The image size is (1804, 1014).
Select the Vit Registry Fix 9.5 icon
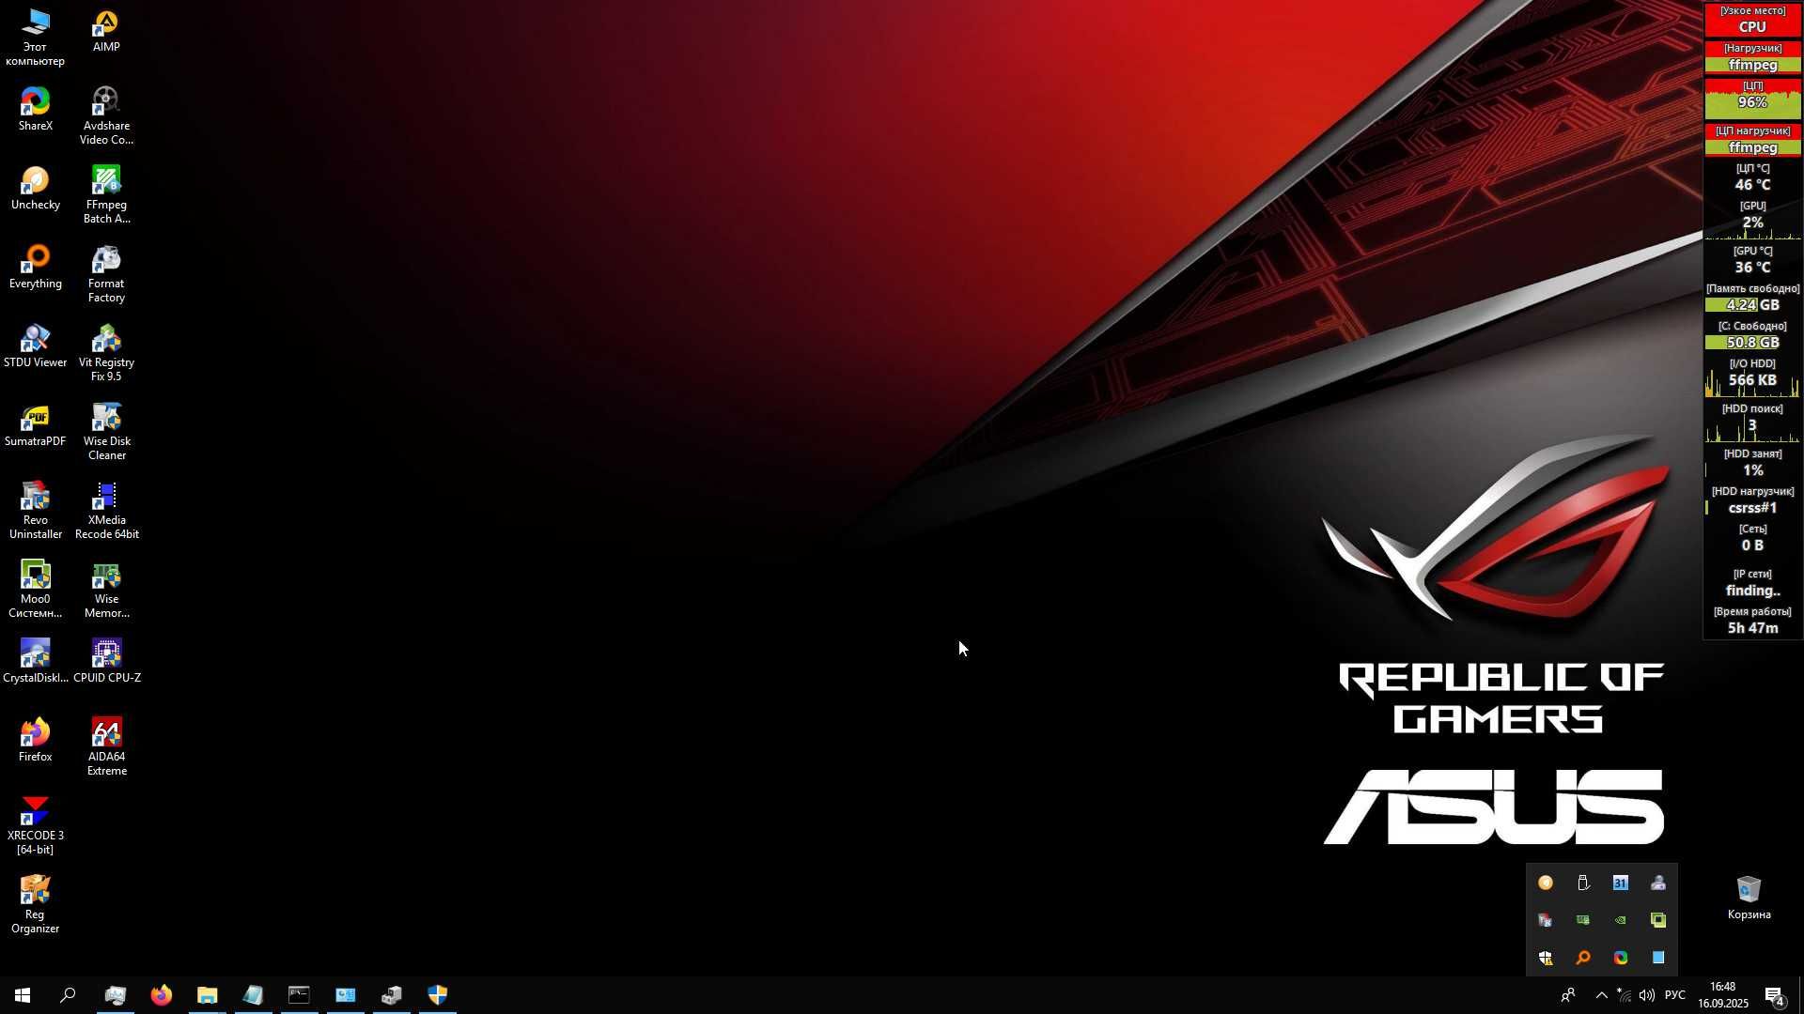(x=106, y=353)
